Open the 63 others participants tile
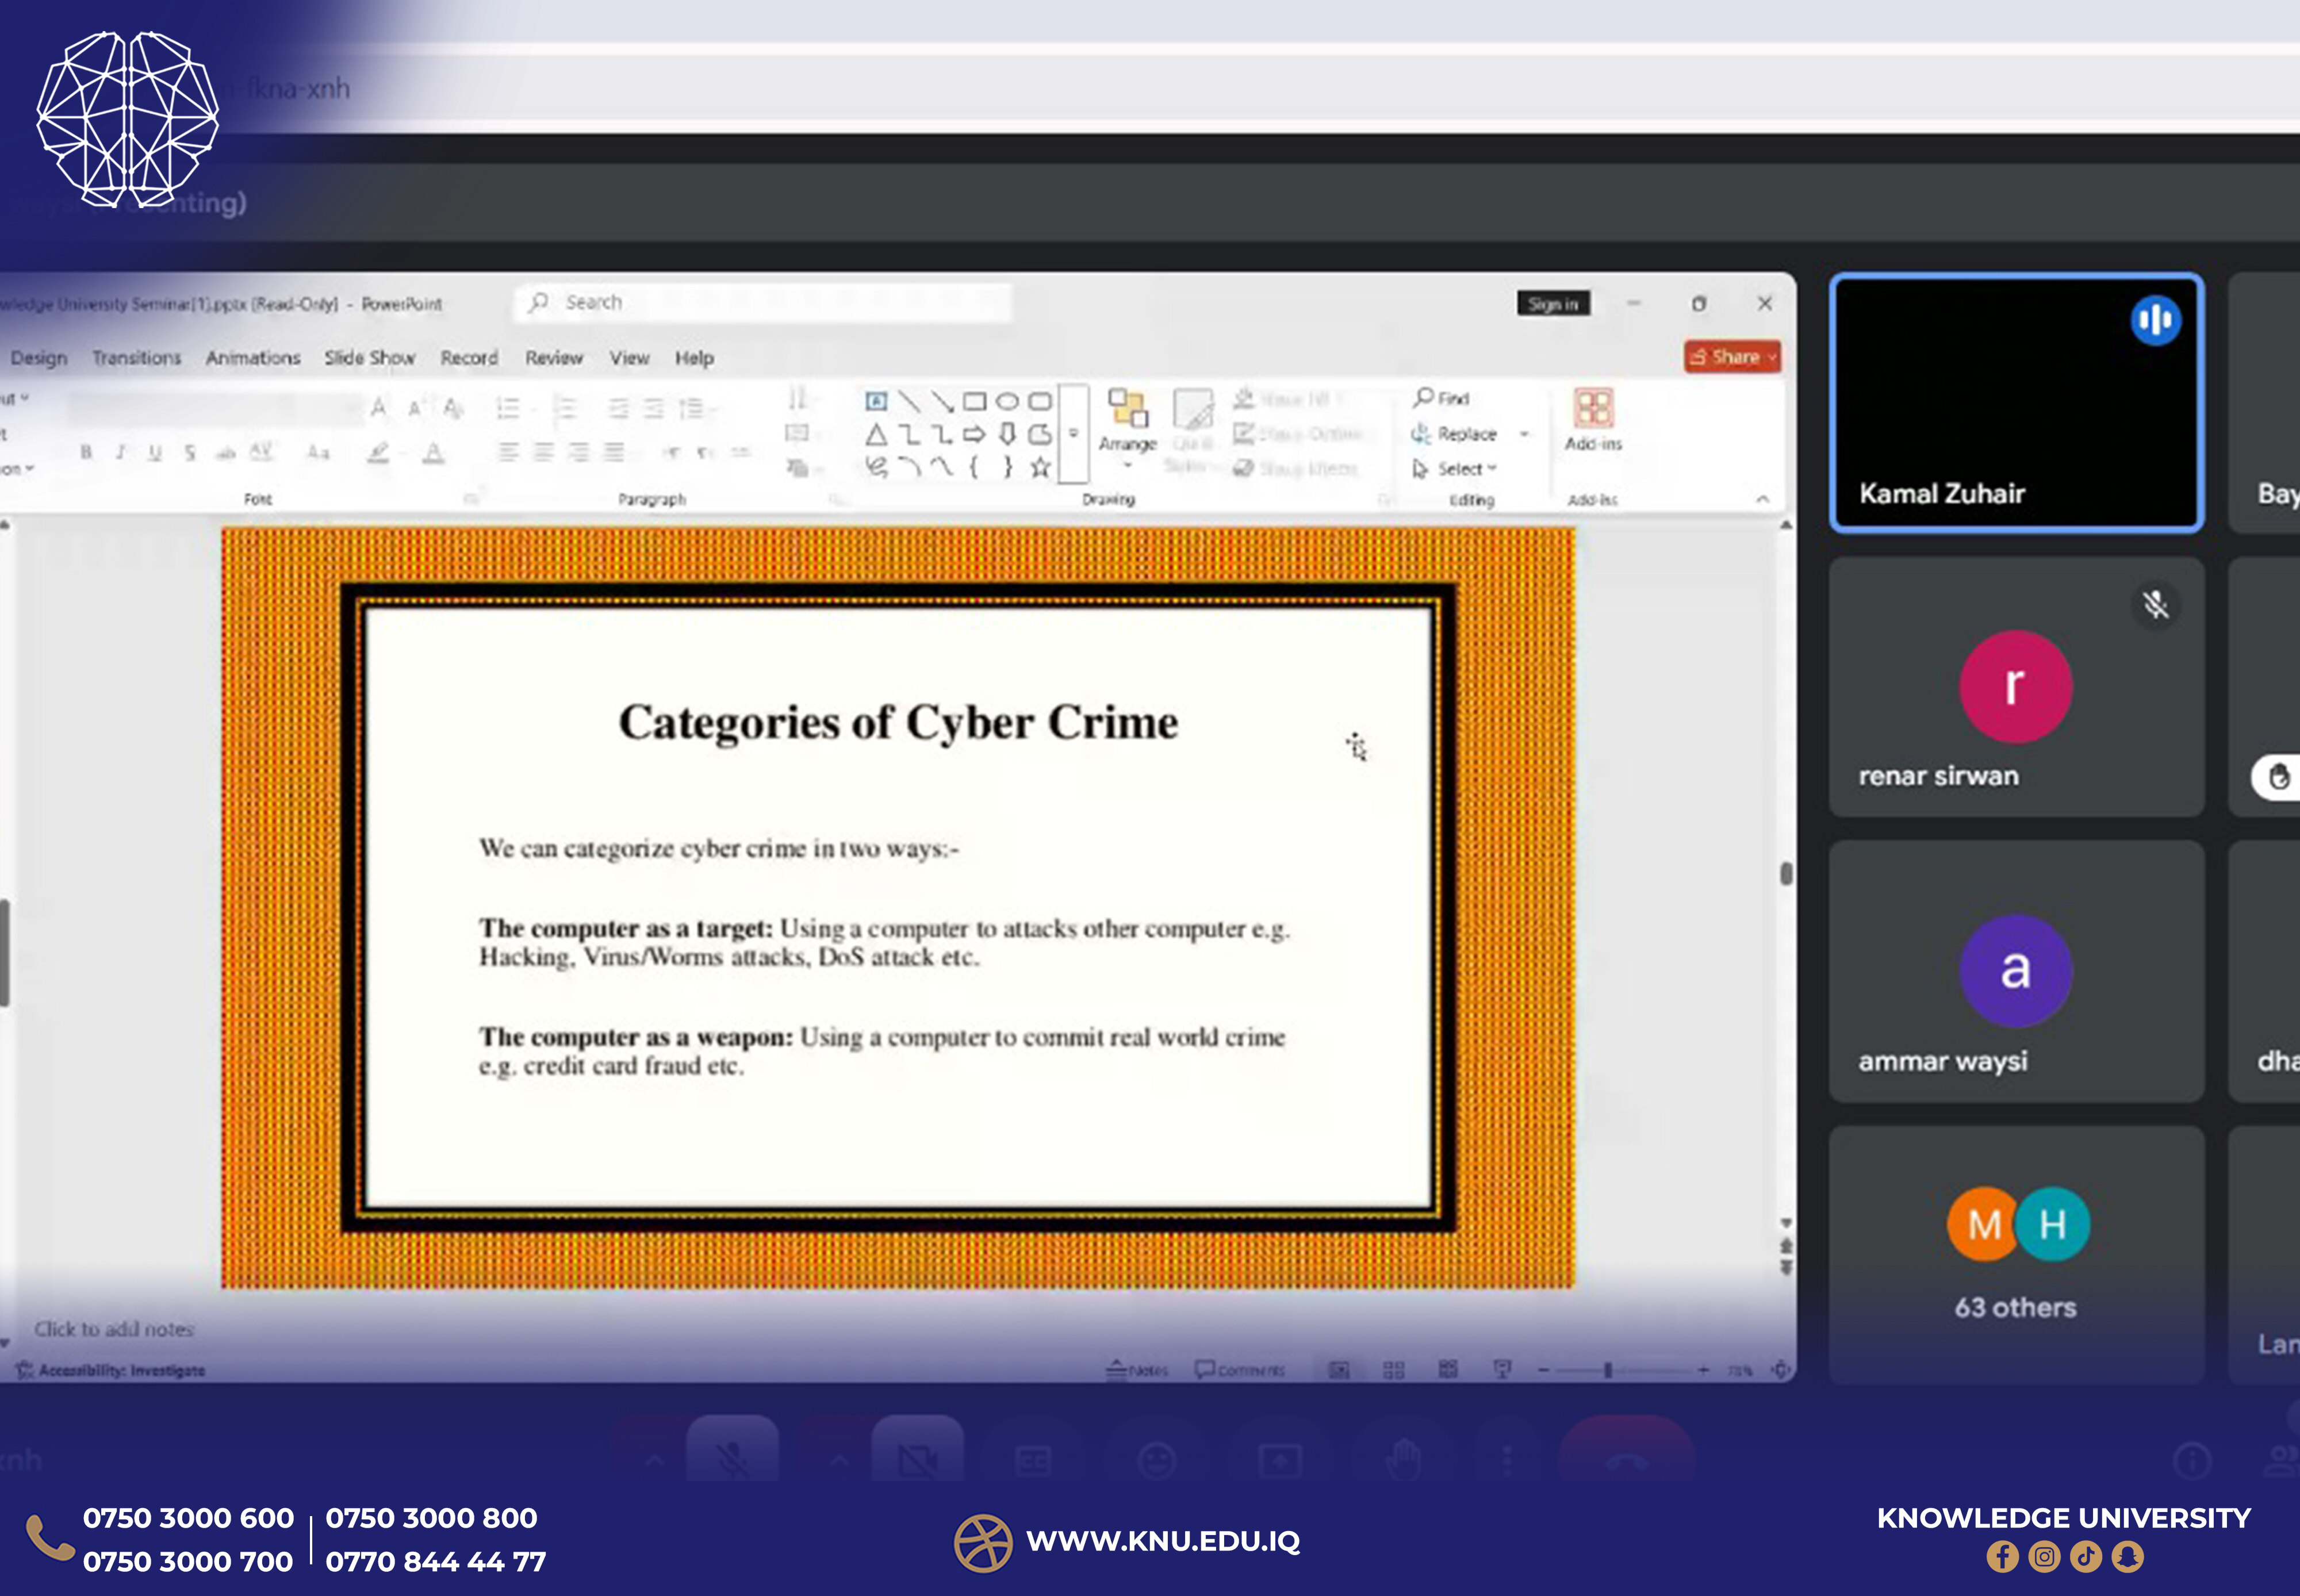The height and width of the screenshot is (1596, 2300). 2016,1255
